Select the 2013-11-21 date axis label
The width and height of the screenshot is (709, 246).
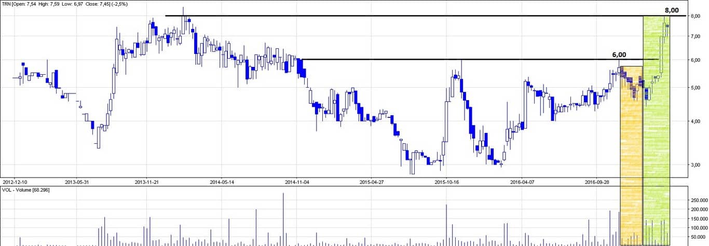147,182
